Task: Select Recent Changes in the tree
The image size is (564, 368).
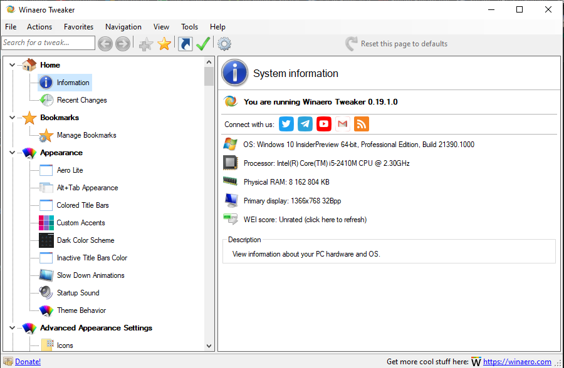Action: (81, 100)
